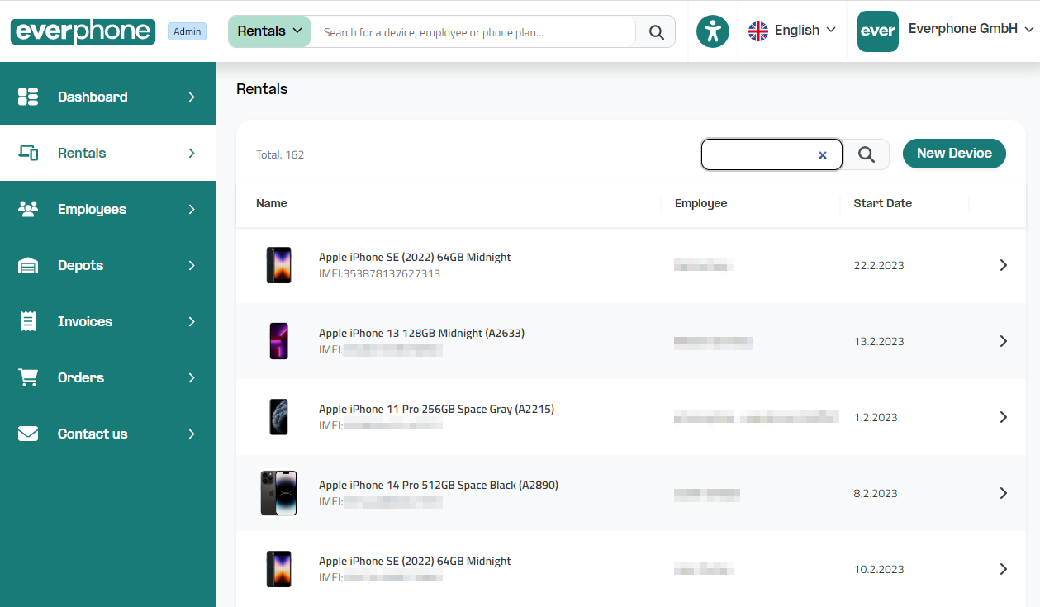
Task: Click into the top device search field
Action: pos(471,32)
